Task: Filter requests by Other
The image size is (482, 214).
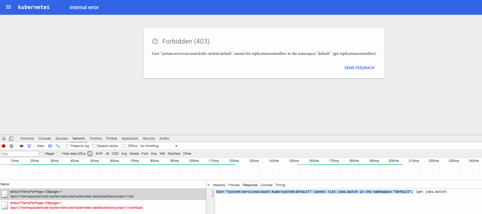Action: [x=187, y=154]
